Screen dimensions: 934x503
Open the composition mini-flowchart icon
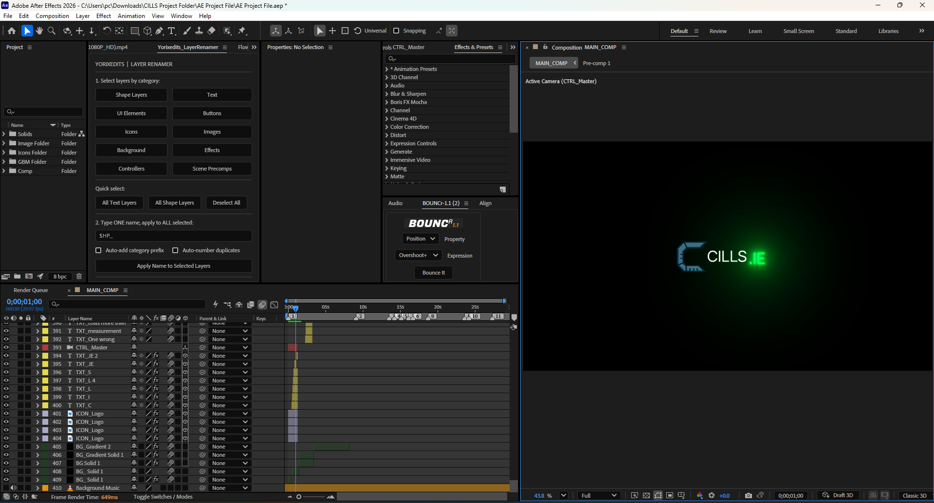pos(227,305)
